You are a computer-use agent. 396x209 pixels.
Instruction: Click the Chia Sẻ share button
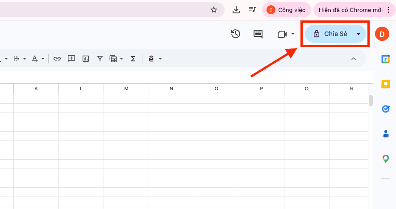pyautogui.click(x=328, y=34)
